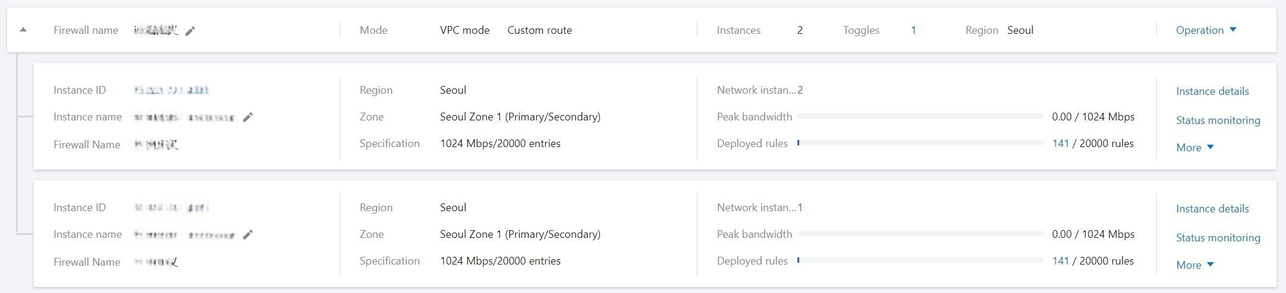The height and width of the screenshot is (293, 1286).
Task: Click first instance 141 deployed rules link
Action: (x=1060, y=144)
